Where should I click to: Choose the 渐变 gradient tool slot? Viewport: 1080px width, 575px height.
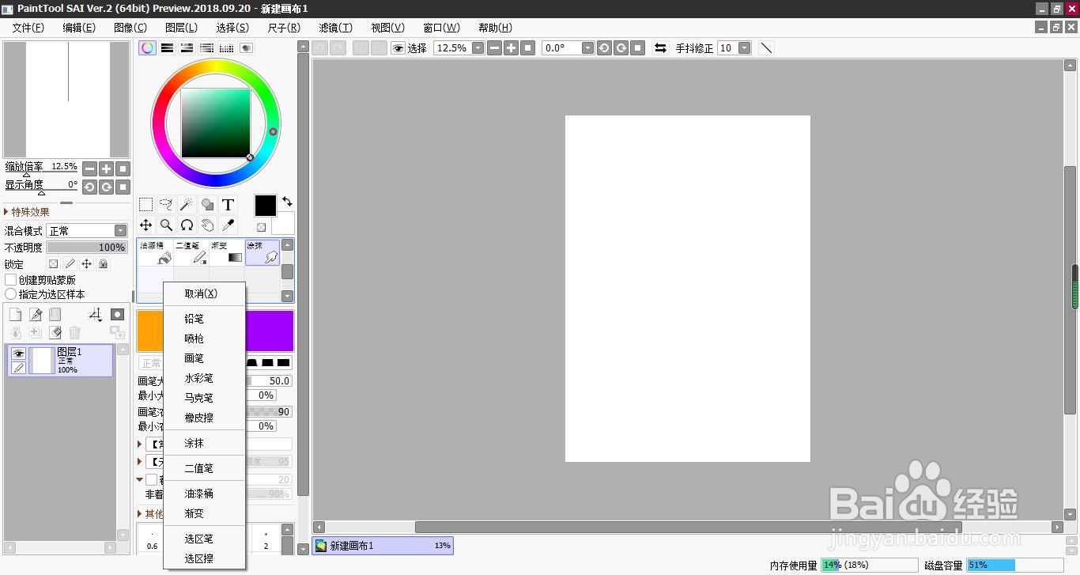pos(227,252)
